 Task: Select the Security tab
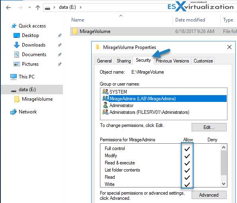143,60
